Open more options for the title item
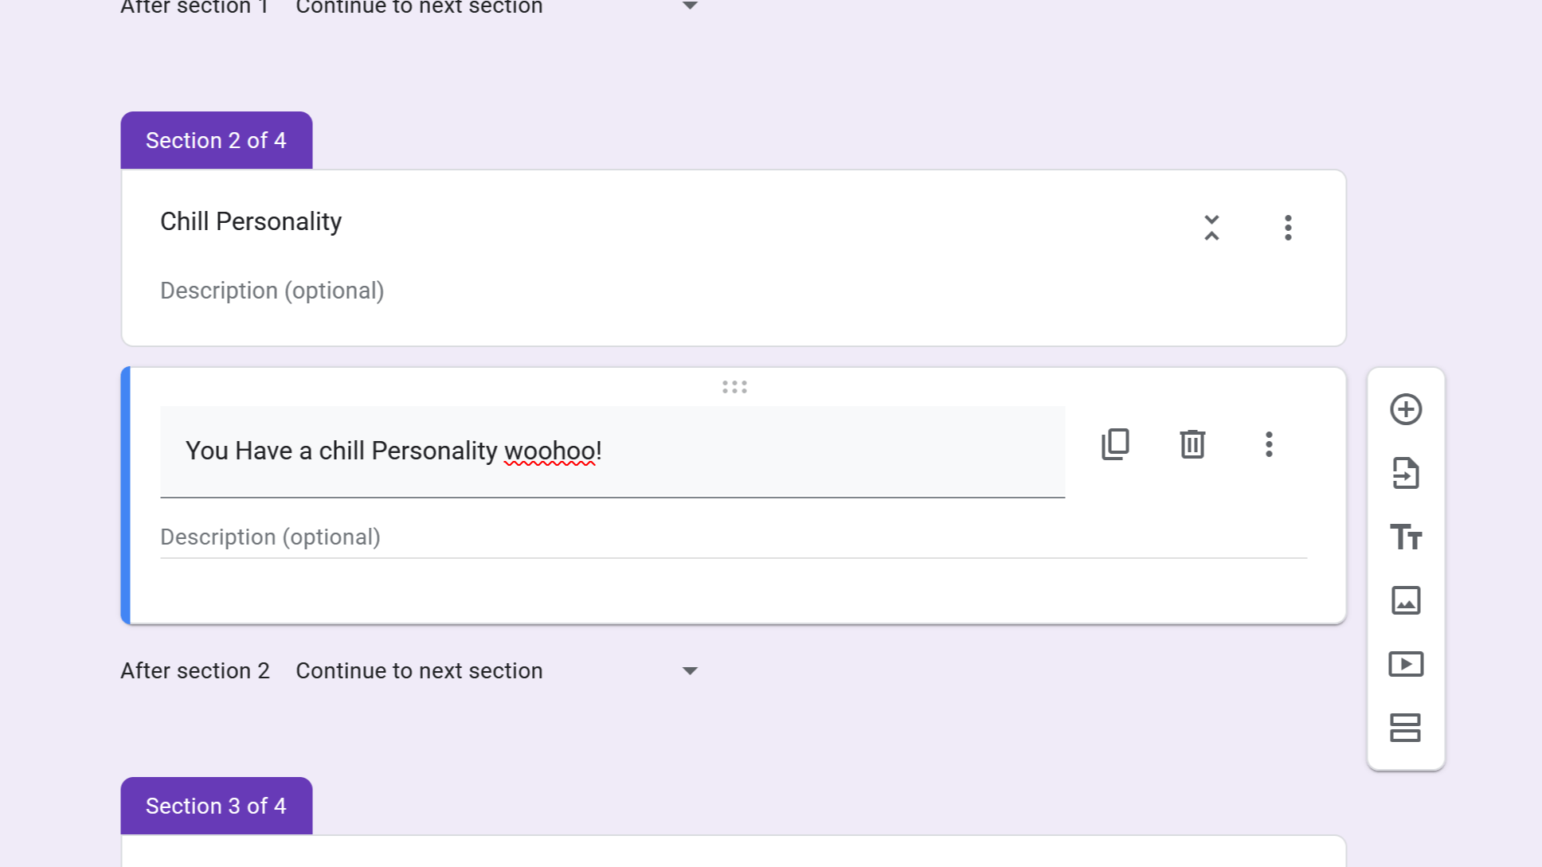Image resolution: width=1542 pixels, height=867 pixels. [1269, 444]
